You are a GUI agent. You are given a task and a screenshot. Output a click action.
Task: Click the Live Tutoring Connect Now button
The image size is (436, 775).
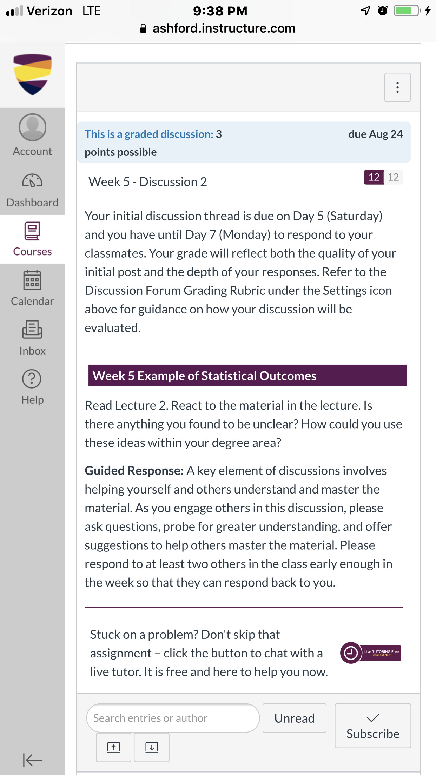pyautogui.click(x=370, y=653)
